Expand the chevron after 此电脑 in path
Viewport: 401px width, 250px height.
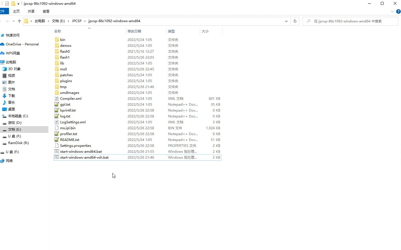(x=48, y=21)
